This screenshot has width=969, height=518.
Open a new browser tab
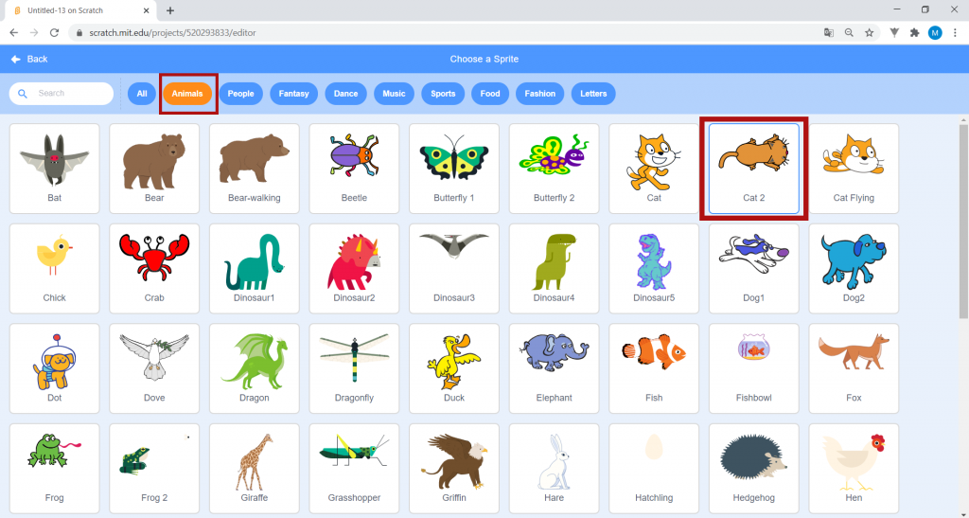pyautogui.click(x=170, y=10)
